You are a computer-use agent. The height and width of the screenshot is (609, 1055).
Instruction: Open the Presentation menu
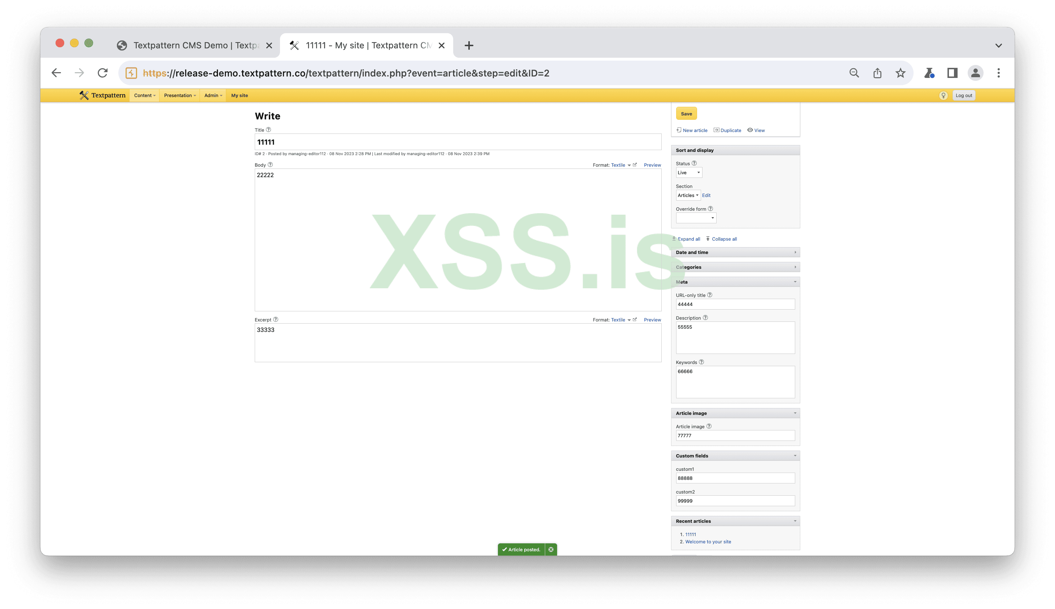pos(179,95)
